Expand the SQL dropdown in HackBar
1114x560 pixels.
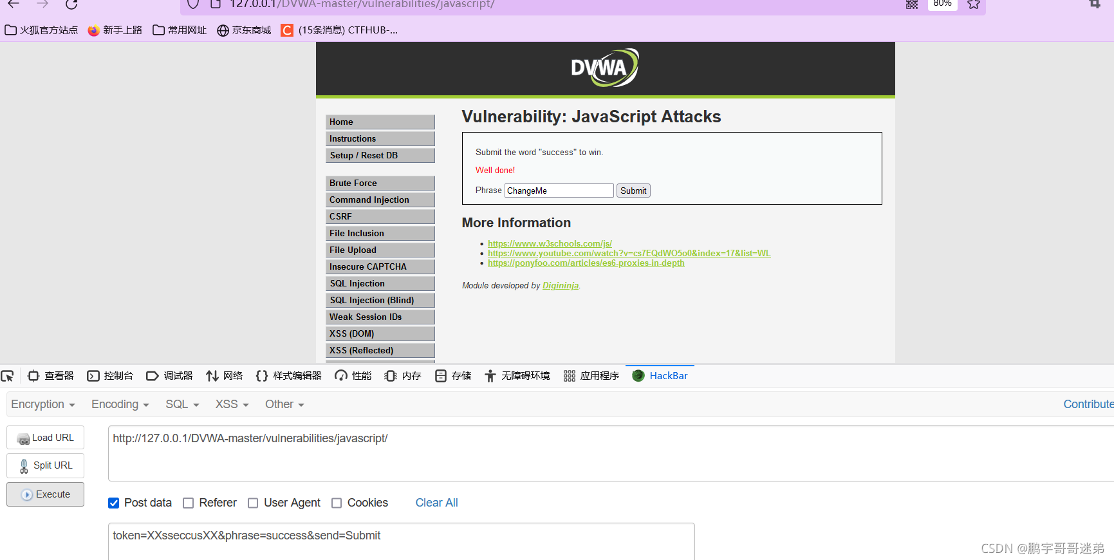(x=182, y=404)
